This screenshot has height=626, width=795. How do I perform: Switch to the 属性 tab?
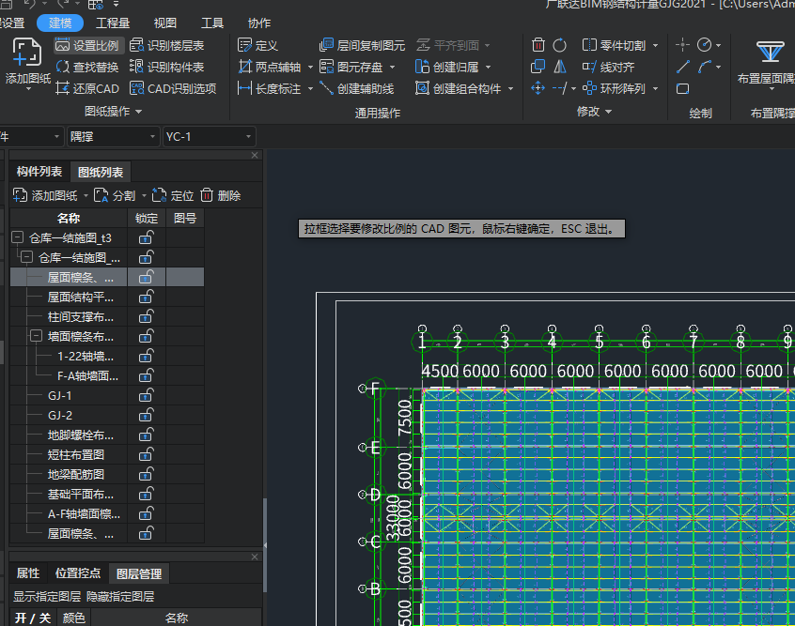pyautogui.click(x=28, y=573)
